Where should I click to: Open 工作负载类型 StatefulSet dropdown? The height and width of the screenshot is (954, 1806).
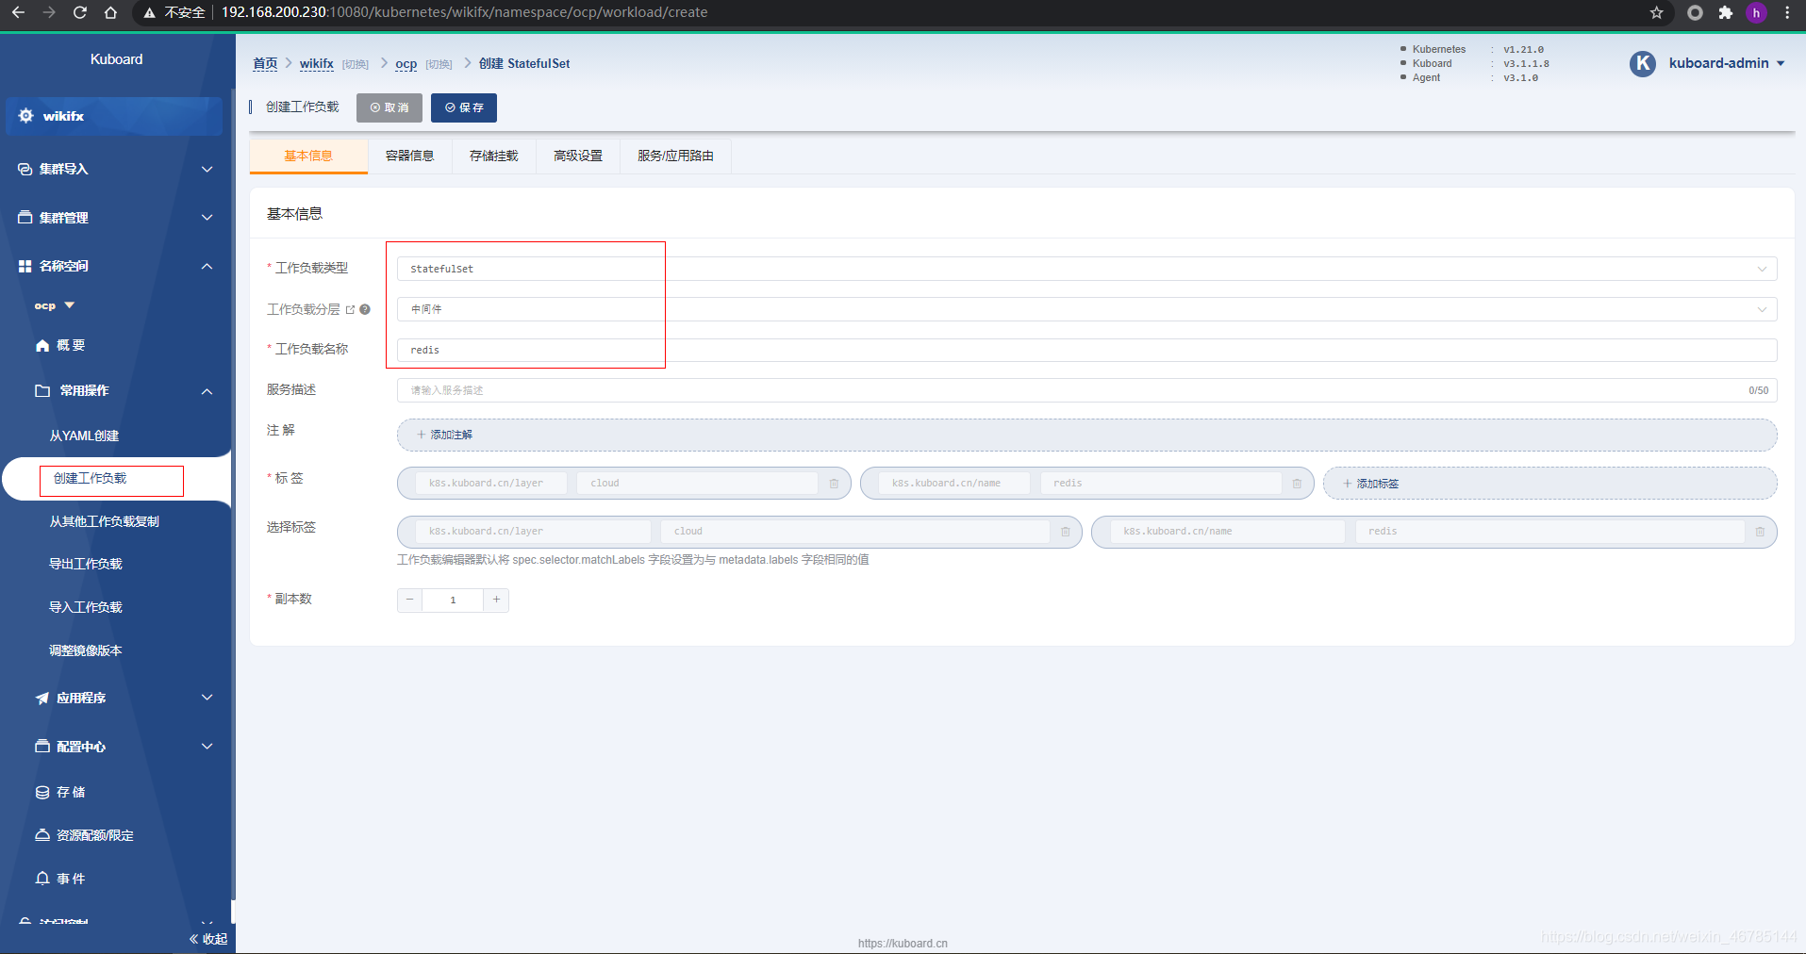tap(1086, 269)
